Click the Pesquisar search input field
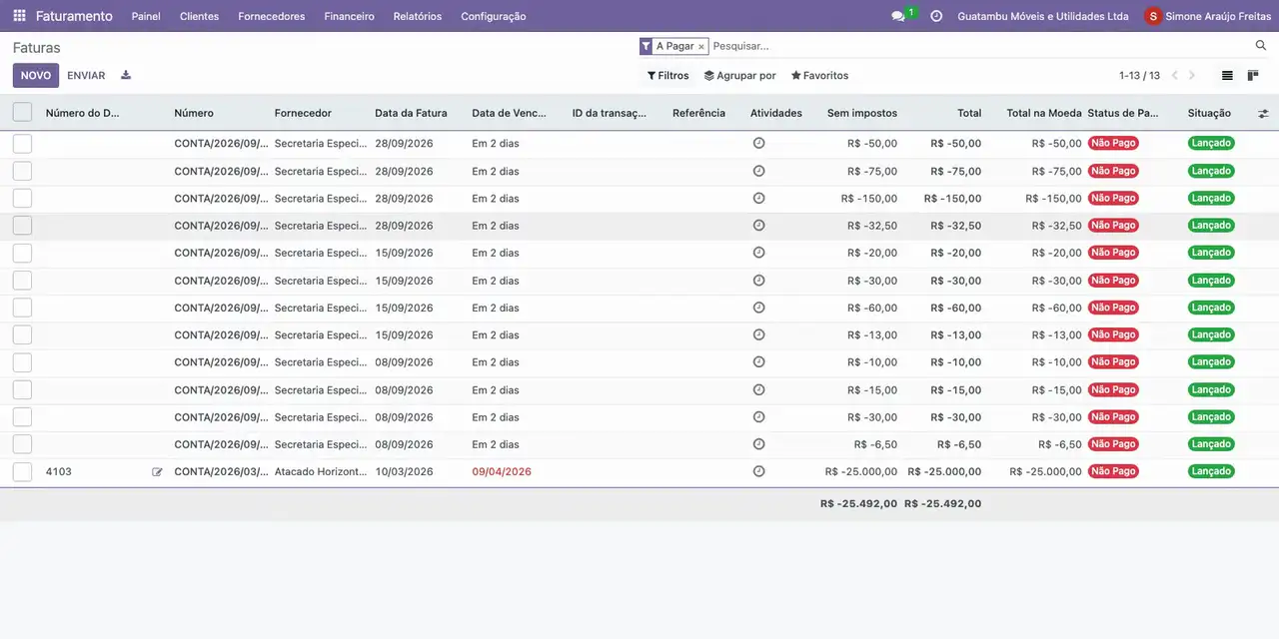Image resolution: width=1279 pixels, height=639 pixels. 979,46
